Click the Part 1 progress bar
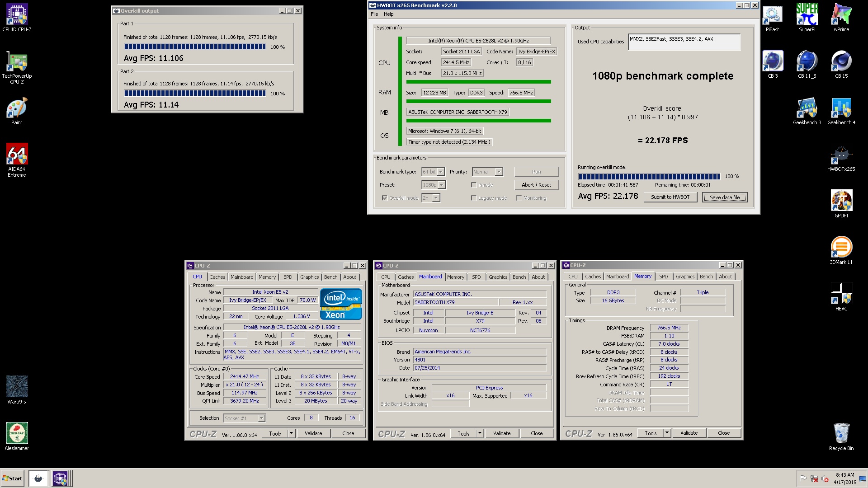The width and height of the screenshot is (868, 488). (195, 47)
